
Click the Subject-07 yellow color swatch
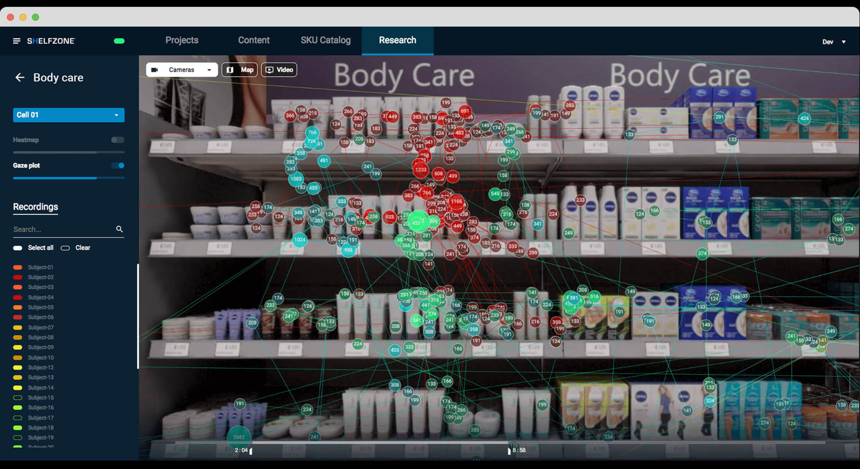[x=18, y=328]
